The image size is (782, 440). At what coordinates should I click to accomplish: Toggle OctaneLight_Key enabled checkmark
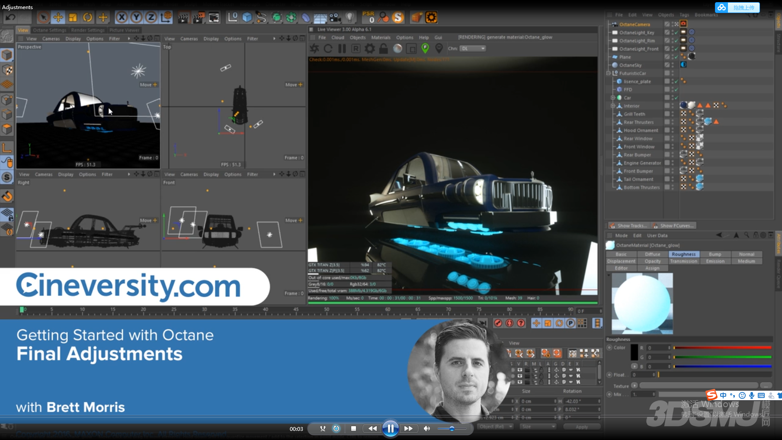pos(676,32)
